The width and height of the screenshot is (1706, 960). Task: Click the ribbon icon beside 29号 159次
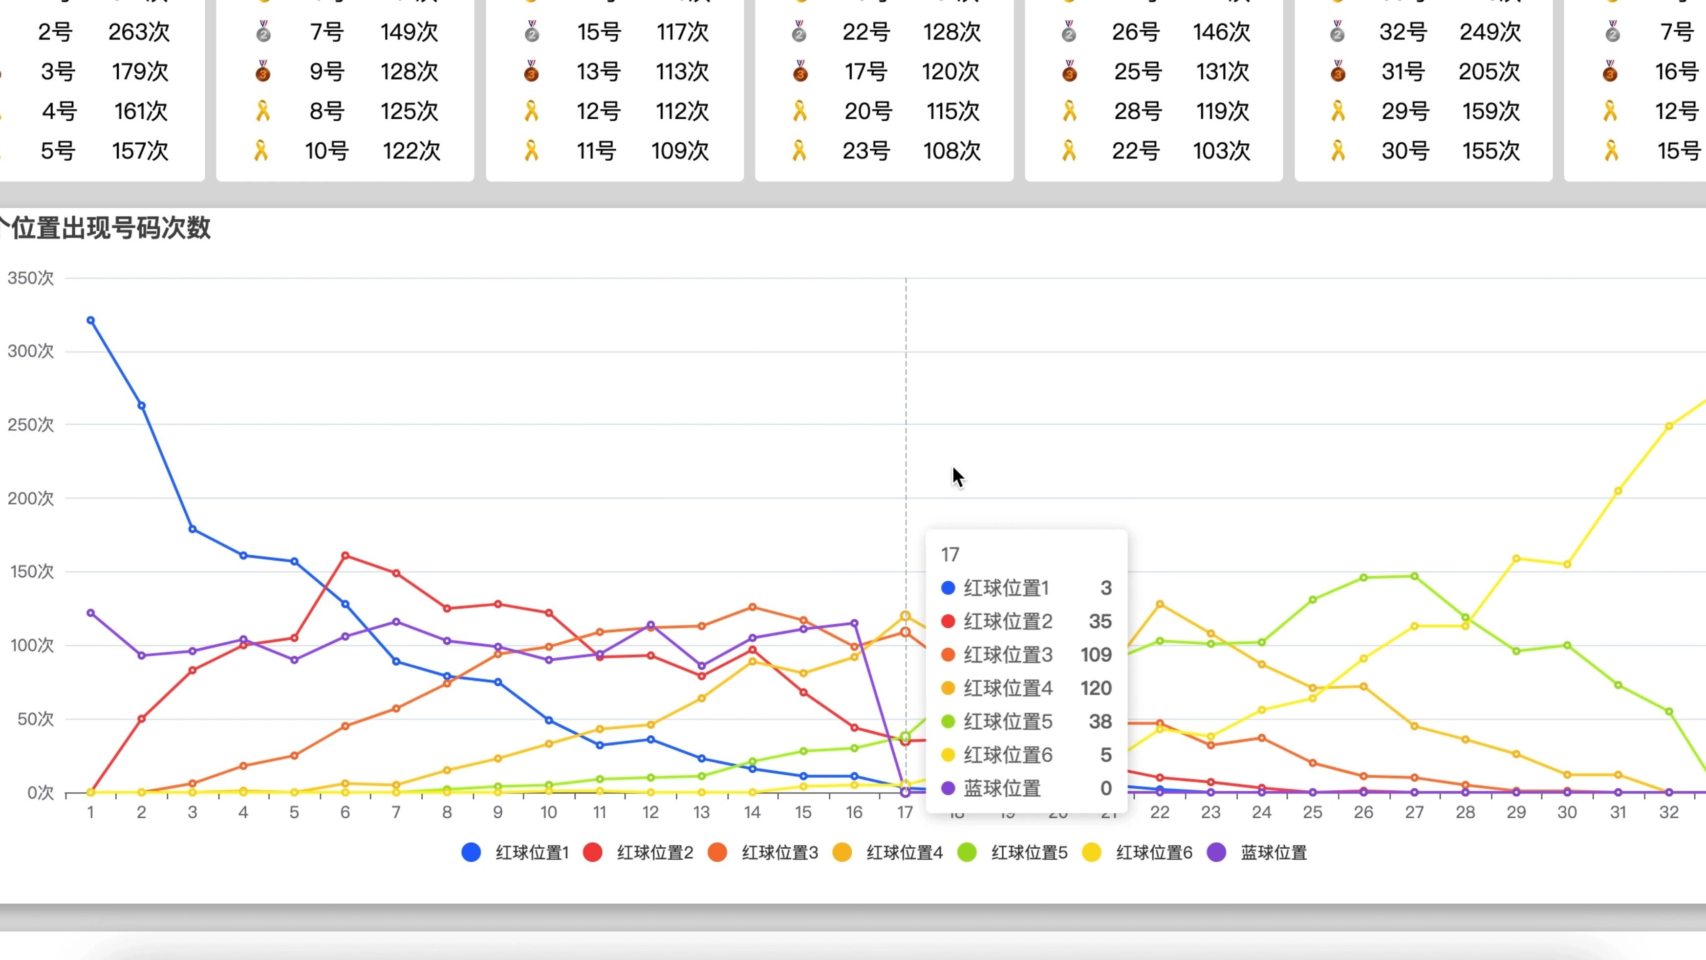pos(1339,111)
